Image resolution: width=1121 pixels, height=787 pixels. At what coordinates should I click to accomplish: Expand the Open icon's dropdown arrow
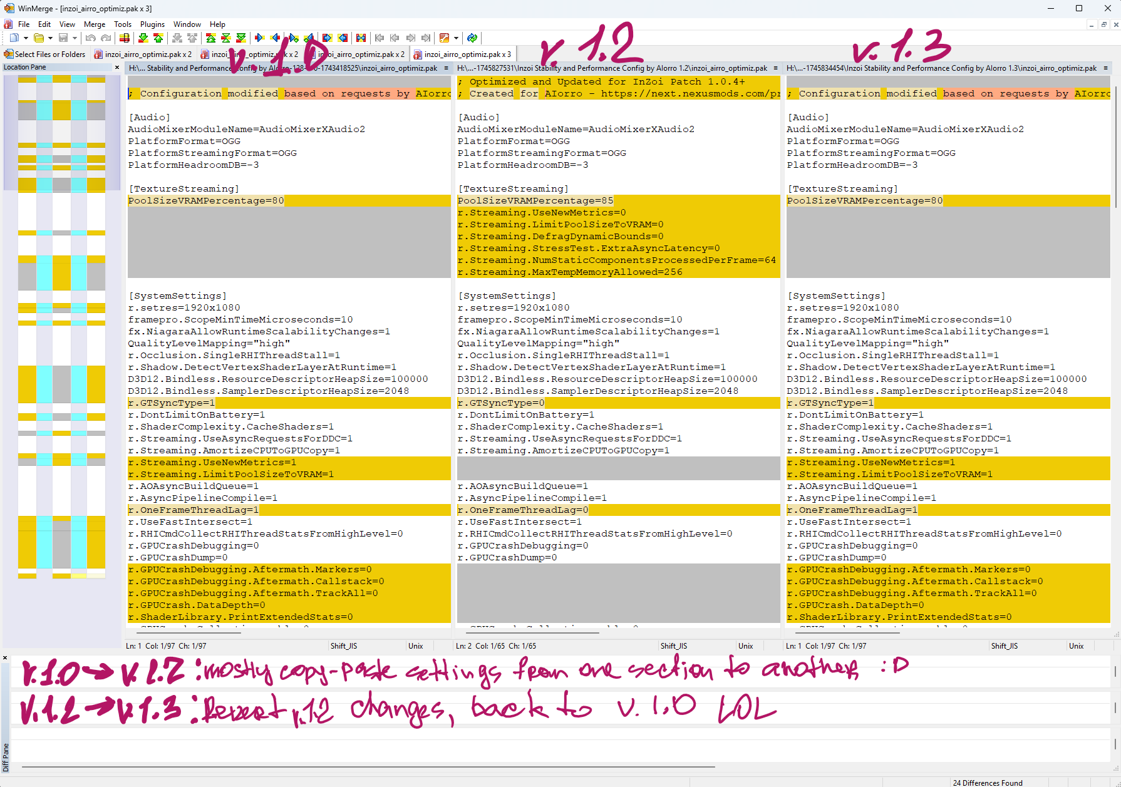50,38
